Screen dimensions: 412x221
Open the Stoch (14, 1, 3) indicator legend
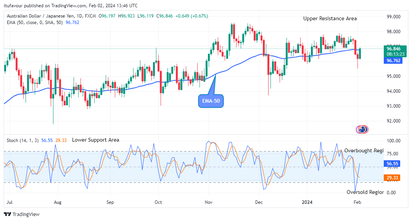click(21, 140)
